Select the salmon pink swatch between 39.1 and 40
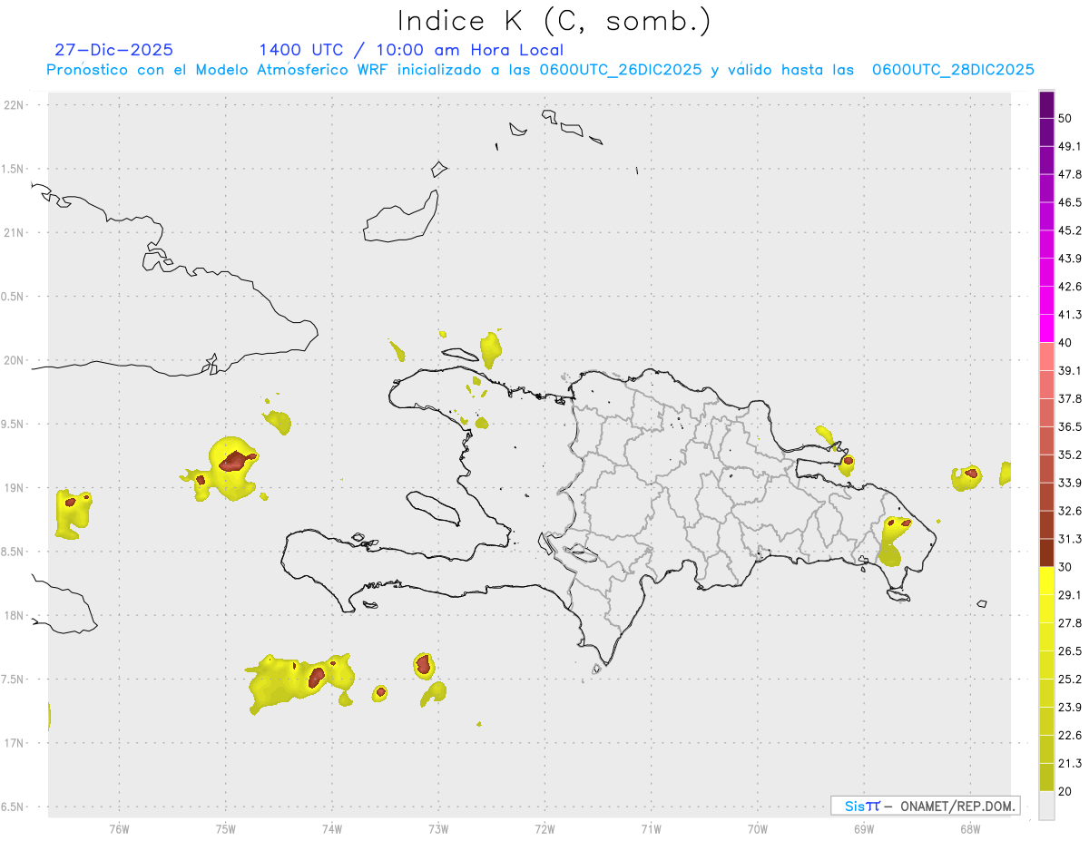The height and width of the screenshot is (841, 1089). 1046,357
